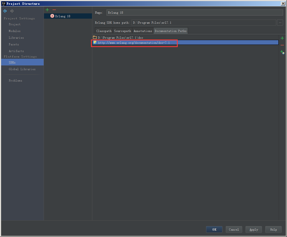Open the Problems section
This screenshot has height=237, width=287.
click(15, 80)
